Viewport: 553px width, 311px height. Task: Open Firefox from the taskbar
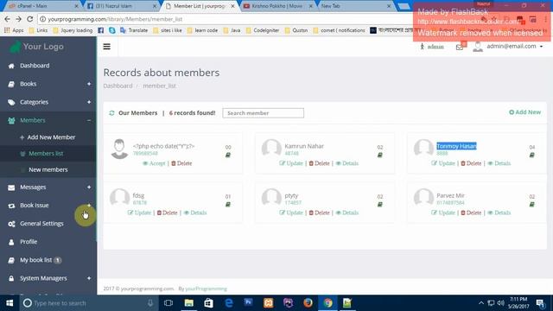point(308,303)
